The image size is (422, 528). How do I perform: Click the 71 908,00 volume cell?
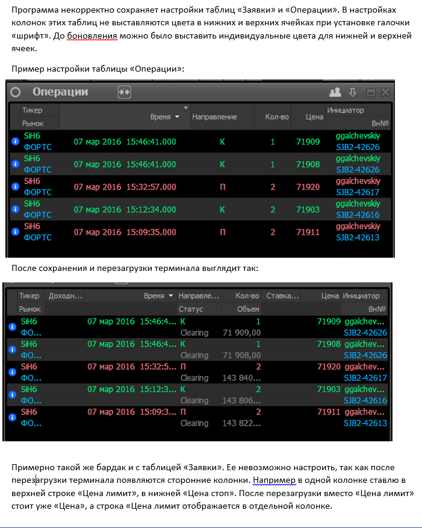coord(241,355)
